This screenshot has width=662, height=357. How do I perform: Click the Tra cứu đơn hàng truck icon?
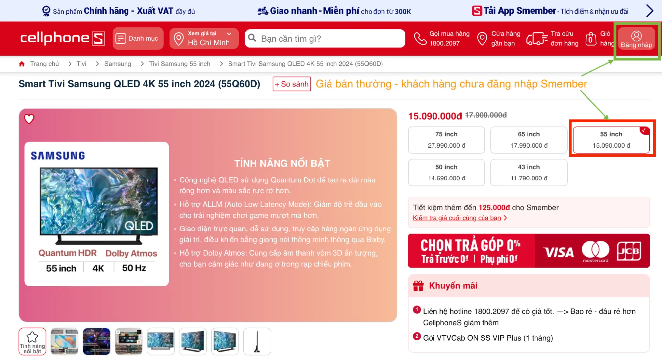tap(537, 39)
